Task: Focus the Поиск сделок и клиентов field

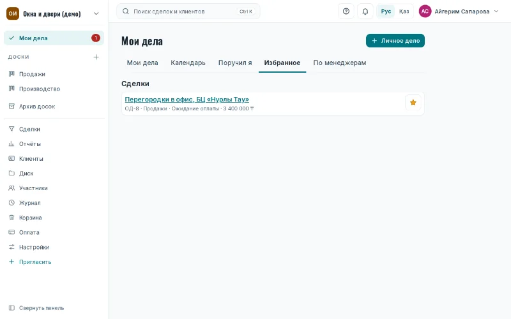Action: pos(188,11)
